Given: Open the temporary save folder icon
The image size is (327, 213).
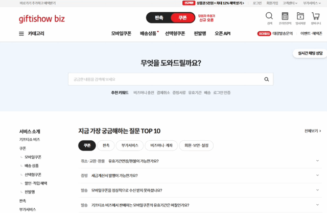Looking at the screenshot, I should pos(300,16).
